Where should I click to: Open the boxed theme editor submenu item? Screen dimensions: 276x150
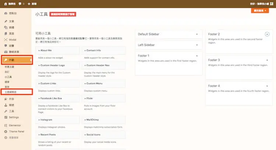(11, 92)
